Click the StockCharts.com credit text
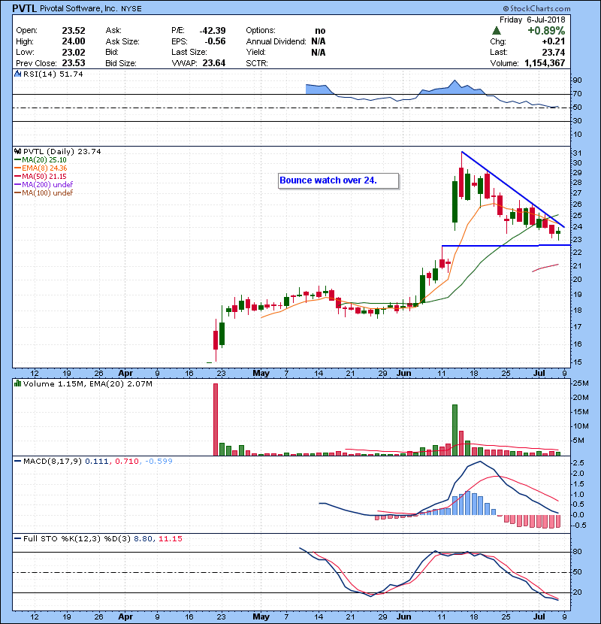601x624 pixels. tap(536, 8)
